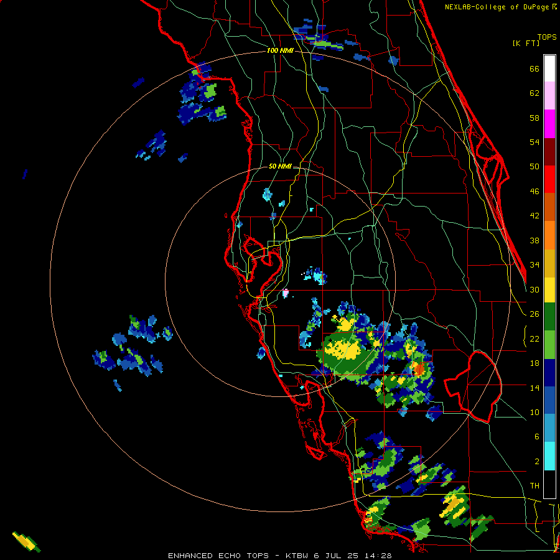Click the 10 legend value
This screenshot has height=560, width=560.
click(x=534, y=412)
